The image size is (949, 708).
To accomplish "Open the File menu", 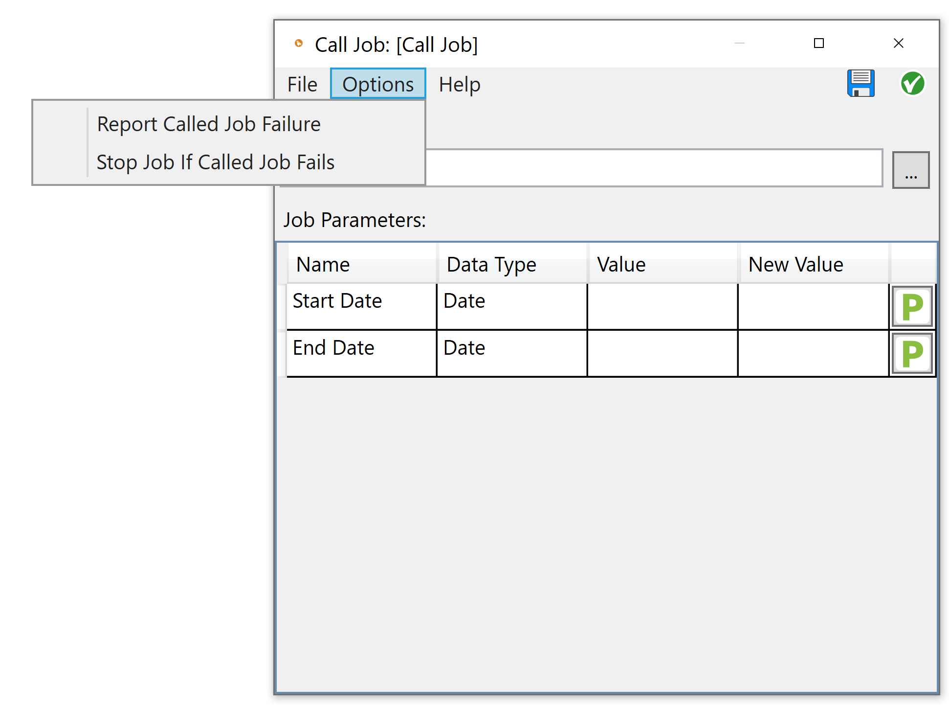I will (x=302, y=84).
